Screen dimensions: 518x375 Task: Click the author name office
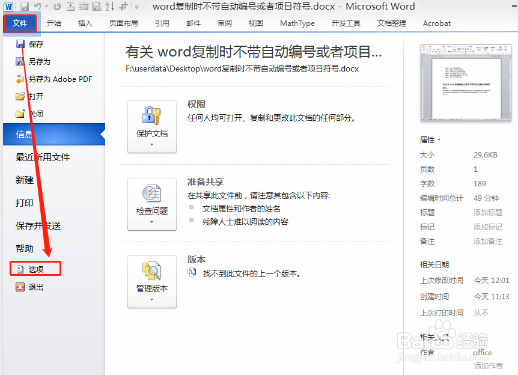[483, 353]
